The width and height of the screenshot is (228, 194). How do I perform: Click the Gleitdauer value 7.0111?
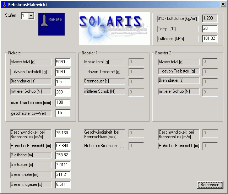[63, 165]
